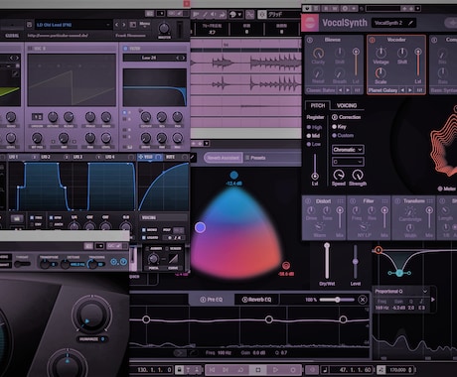This screenshot has height=377, width=457.
Task: Select the purple left node of blend pad
Action: point(200,227)
